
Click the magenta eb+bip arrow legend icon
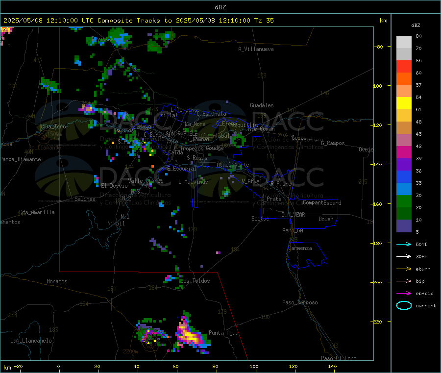click(404, 294)
